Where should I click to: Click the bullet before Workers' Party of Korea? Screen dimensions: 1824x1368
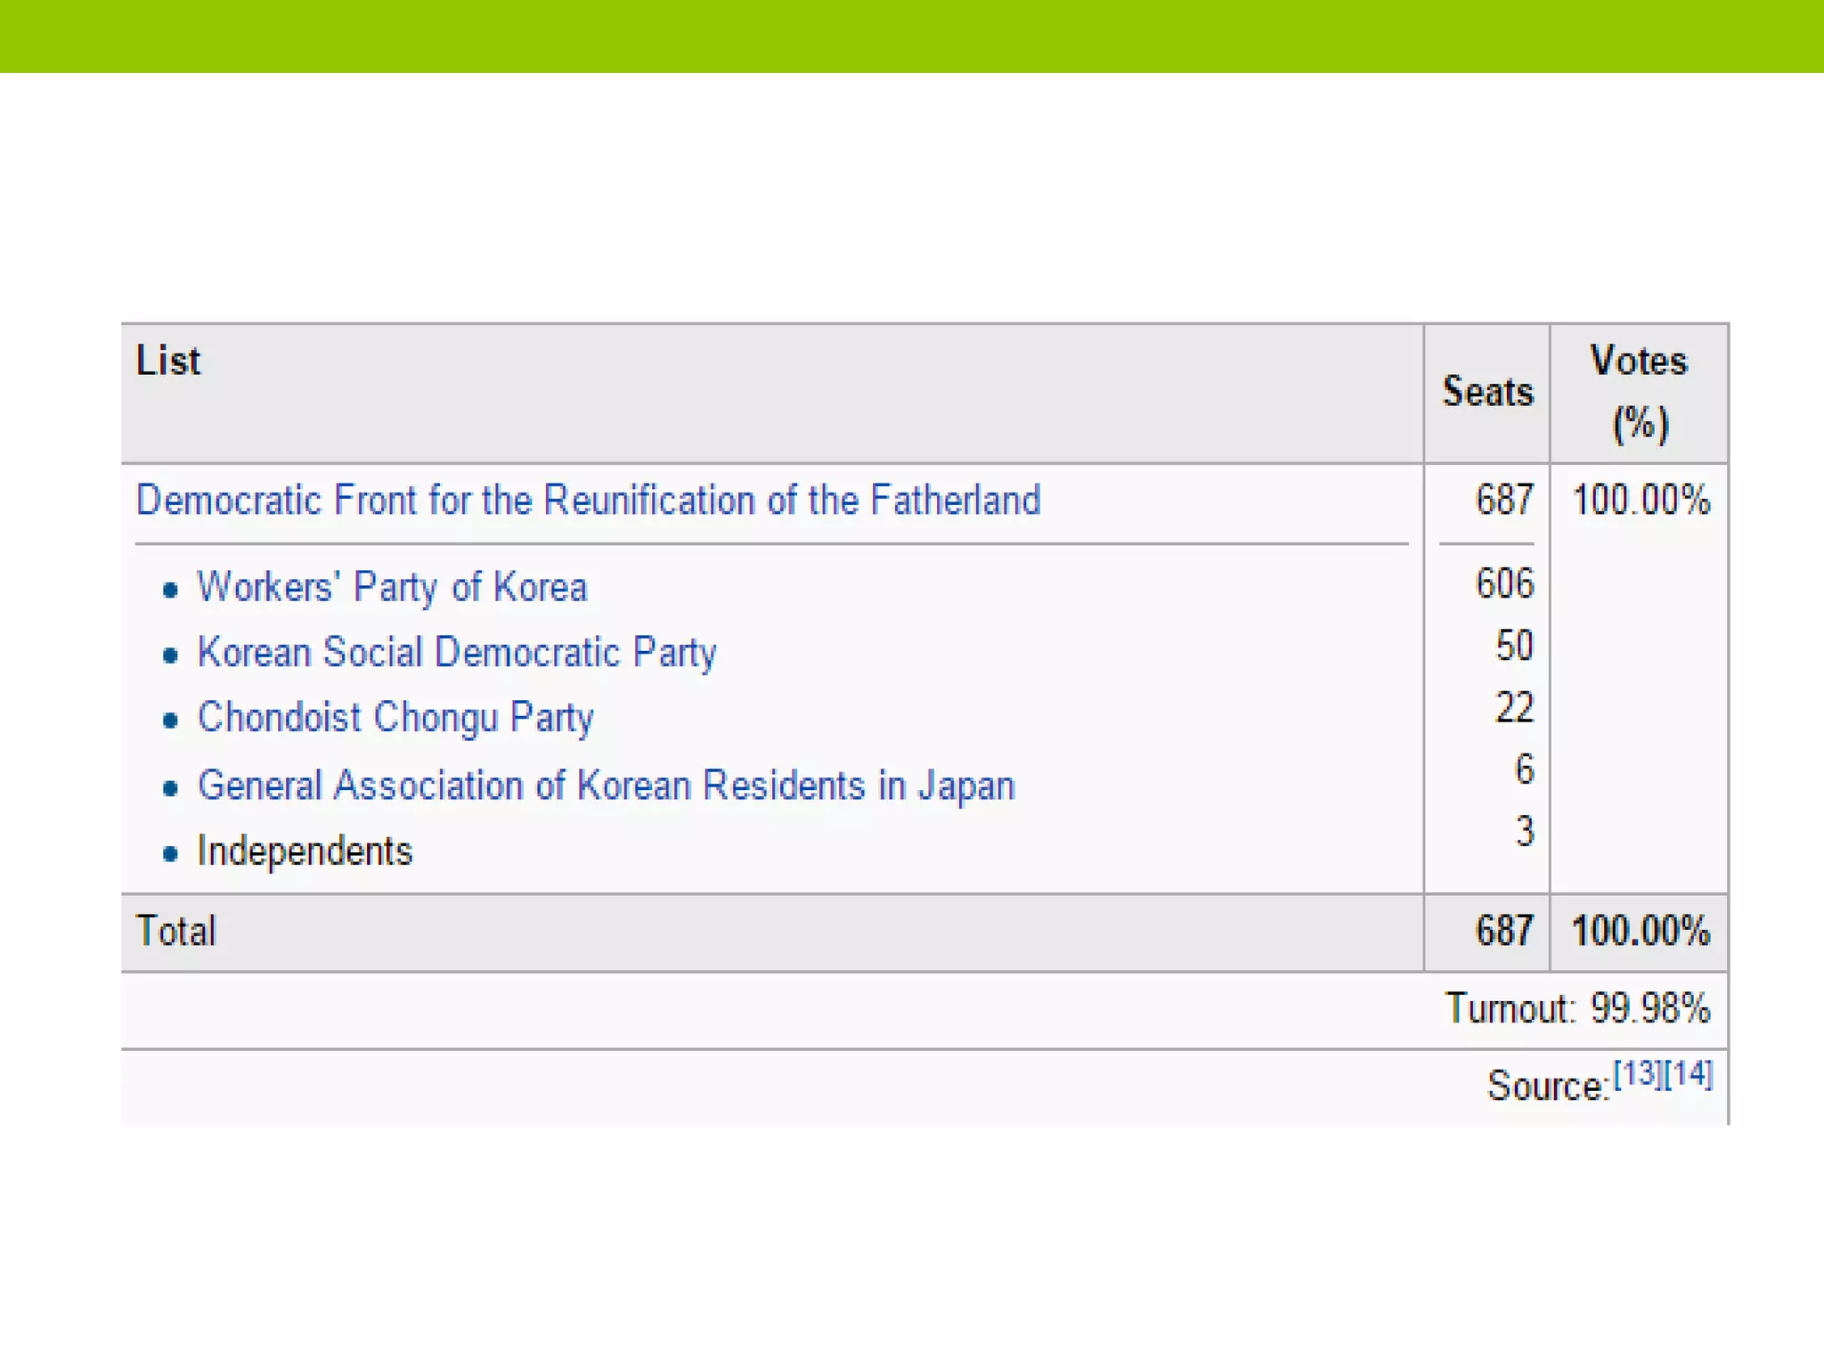(x=170, y=590)
